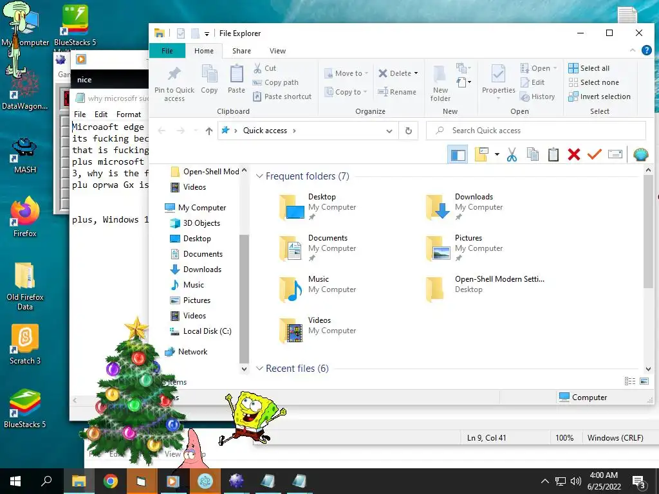Image resolution: width=659 pixels, height=494 pixels.
Task: Open File Explorer help question mark
Action: tap(646, 50)
